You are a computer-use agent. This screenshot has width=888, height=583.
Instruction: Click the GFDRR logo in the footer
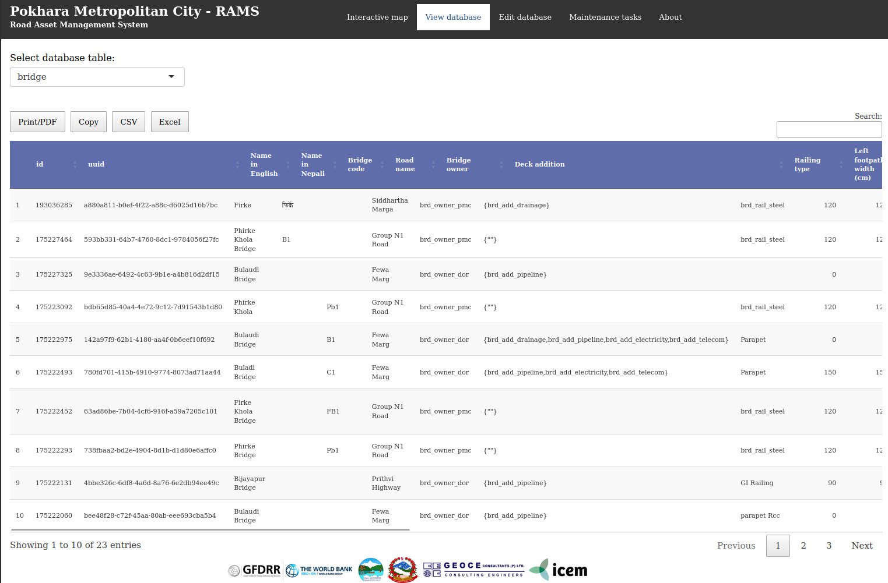254,570
